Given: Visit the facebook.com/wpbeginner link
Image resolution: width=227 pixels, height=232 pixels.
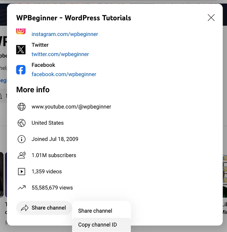Looking at the screenshot, I should point(64,74).
